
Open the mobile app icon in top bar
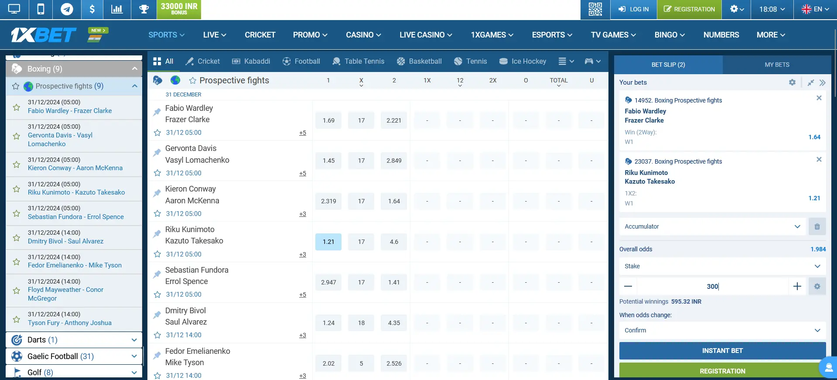41,9
